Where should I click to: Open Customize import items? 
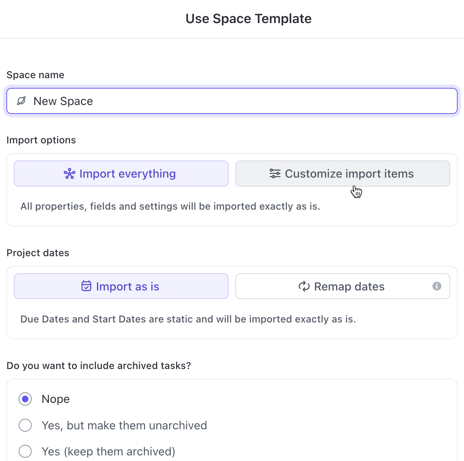pos(342,174)
